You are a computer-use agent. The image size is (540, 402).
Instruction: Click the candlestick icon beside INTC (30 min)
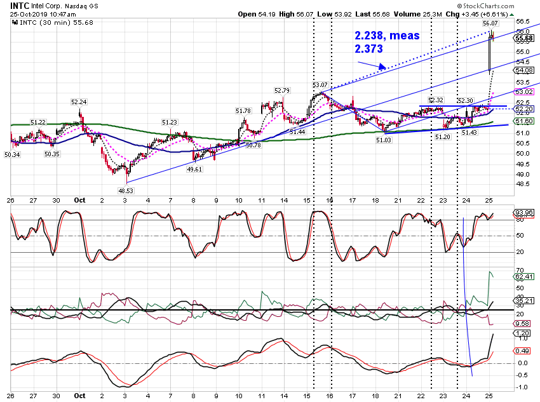(15, 22)
